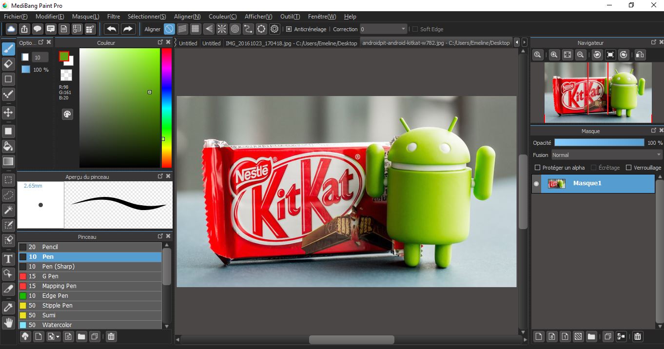Open the cloud icon in top toolbar
The image size is (664, 349).
11,29
